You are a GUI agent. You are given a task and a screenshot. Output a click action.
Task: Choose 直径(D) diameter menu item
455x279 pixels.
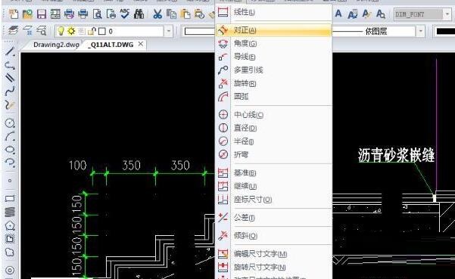273,128
